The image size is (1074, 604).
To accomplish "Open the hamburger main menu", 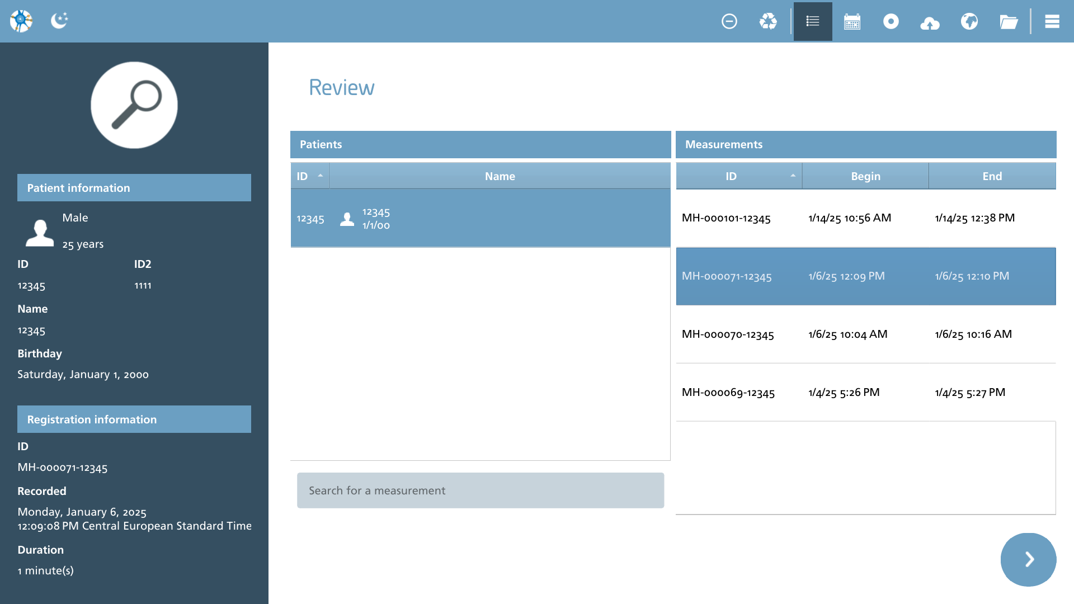I will pyautogui.click(x=1052, y=21).
